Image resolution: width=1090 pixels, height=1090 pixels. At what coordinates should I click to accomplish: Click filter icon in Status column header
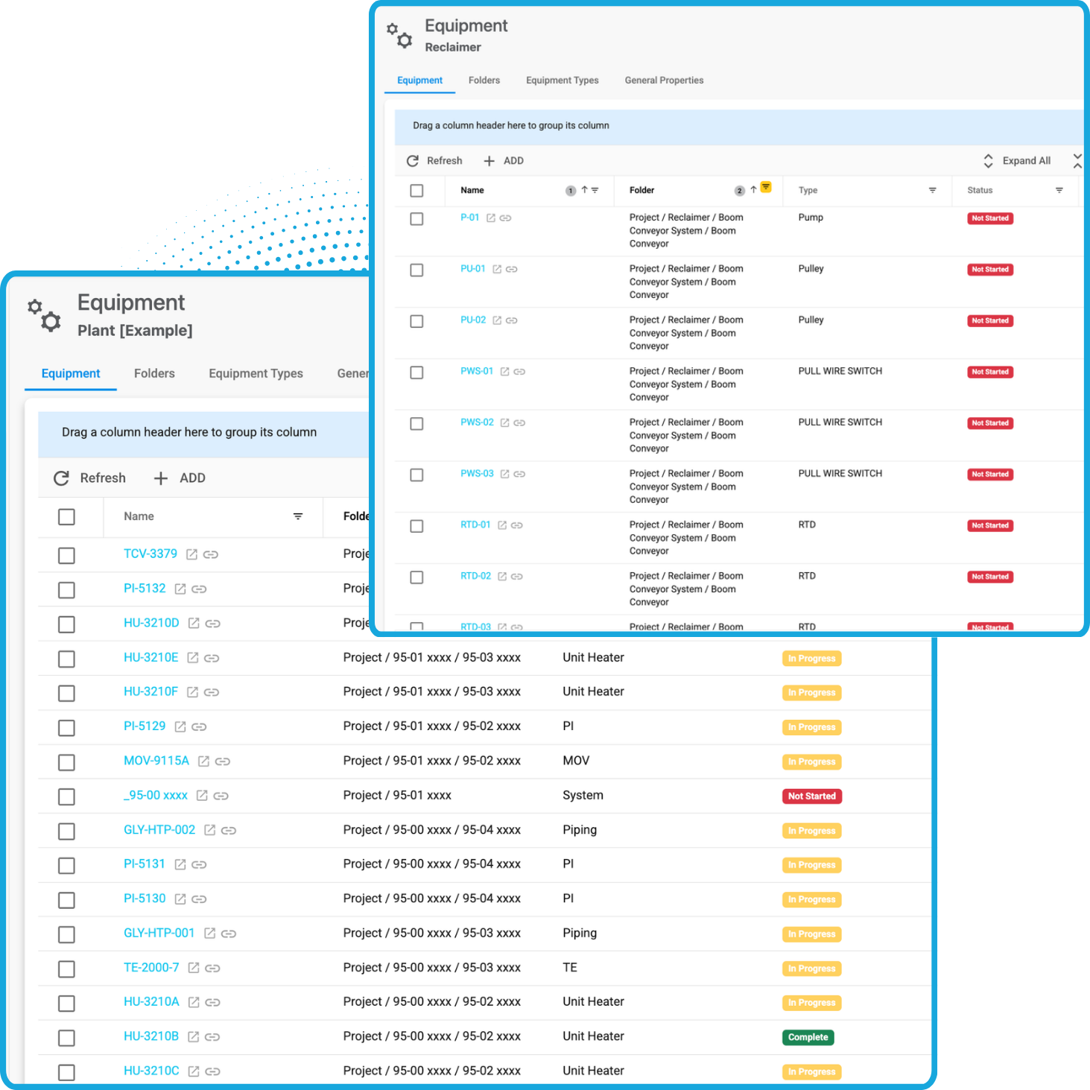(1059, 191)
